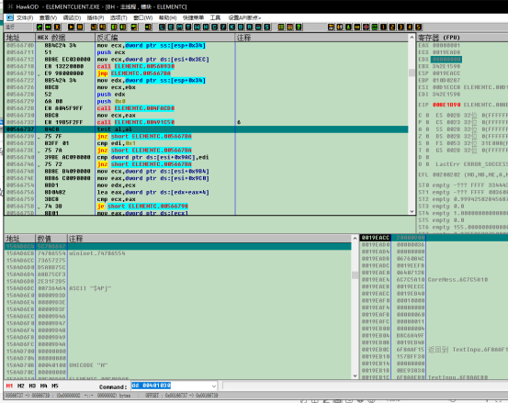Open the 查看(V) menu

click(49, 17)
